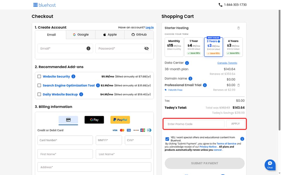This screenshot has height=175, width=281.
Task: Select the credit card payment method icon
Action: [68, 120]
